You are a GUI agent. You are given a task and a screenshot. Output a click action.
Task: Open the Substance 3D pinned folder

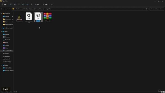(x=9, y=25)
